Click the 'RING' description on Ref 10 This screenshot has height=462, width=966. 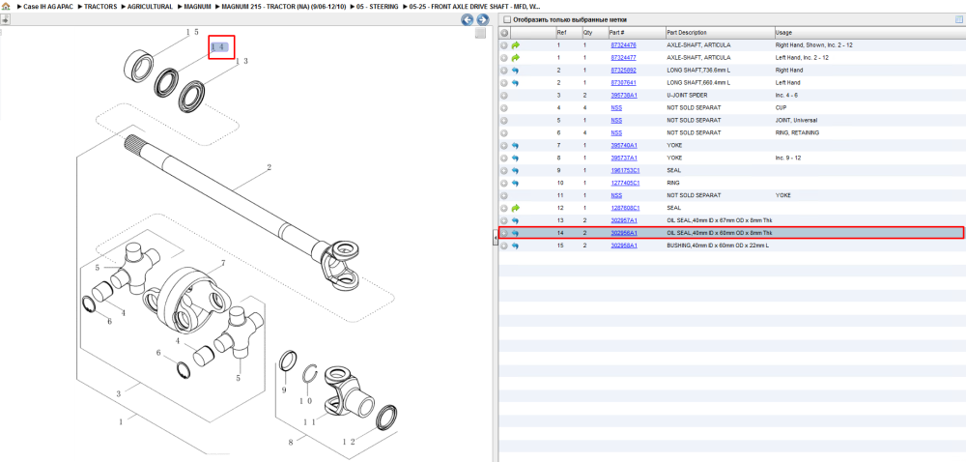(x=672, y=183)
